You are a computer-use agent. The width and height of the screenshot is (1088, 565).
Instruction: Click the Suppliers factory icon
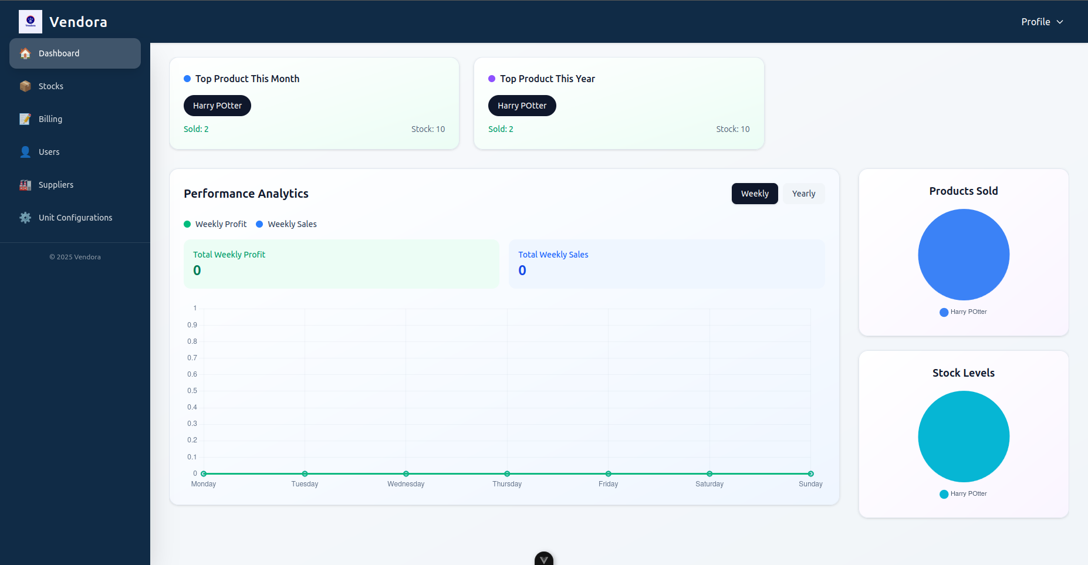(x=25, y=185)
